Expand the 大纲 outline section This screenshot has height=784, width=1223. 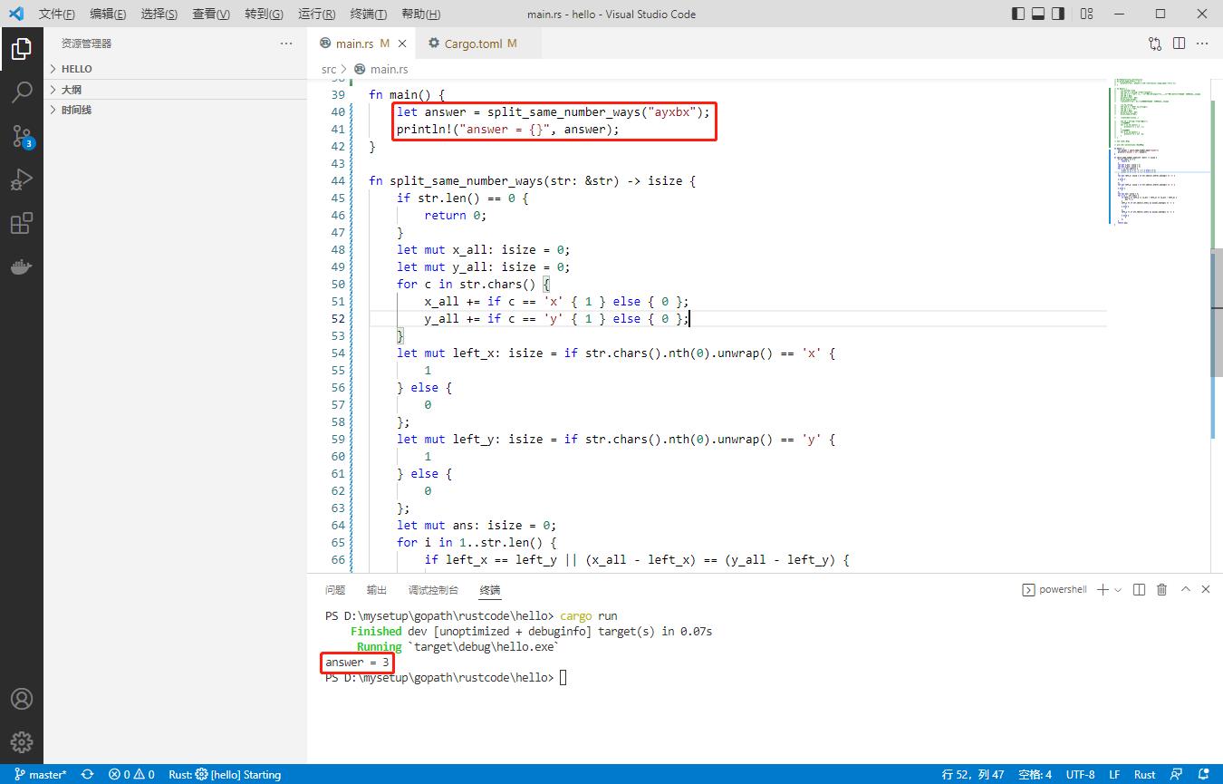click(x=176, y=90)
